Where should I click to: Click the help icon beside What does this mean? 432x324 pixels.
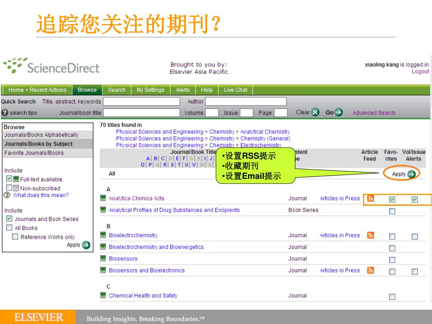click(x=7, y=195)
